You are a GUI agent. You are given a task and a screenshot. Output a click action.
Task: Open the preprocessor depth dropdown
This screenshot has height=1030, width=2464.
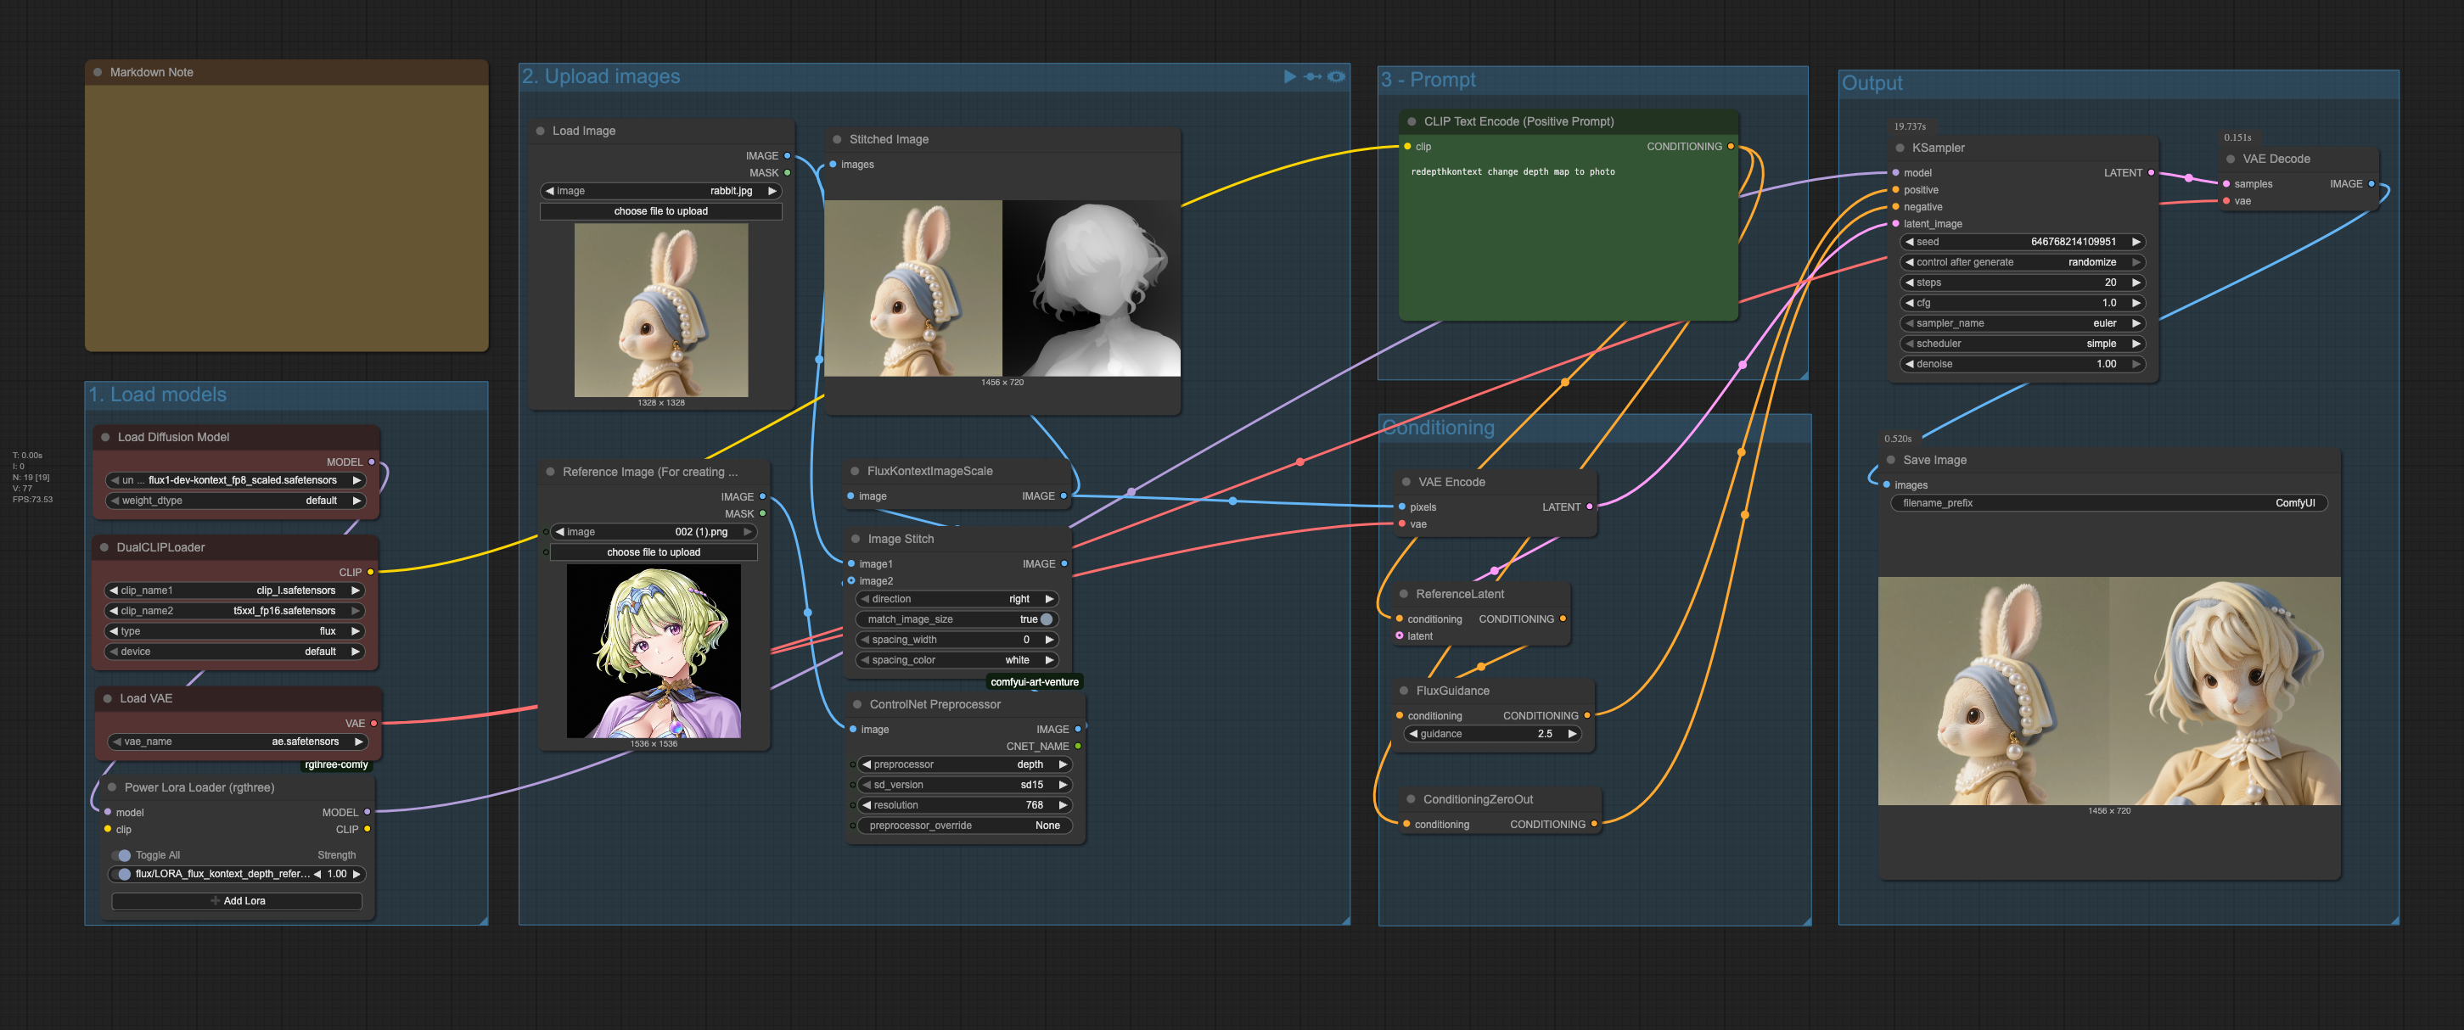pos(966,765)
